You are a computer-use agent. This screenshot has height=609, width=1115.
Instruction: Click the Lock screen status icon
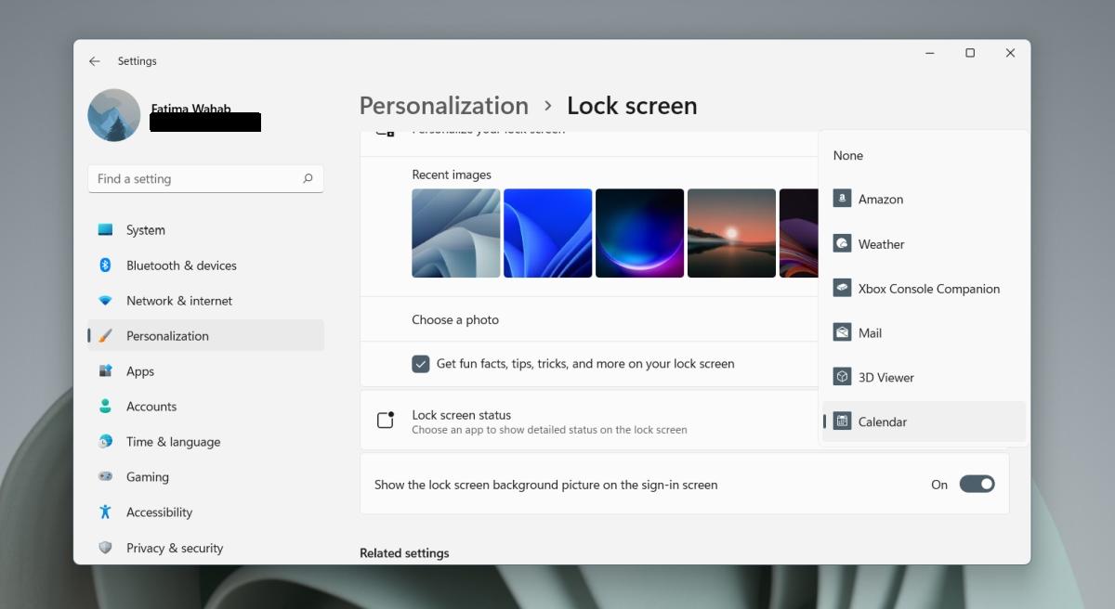click(x=386, y=421)
